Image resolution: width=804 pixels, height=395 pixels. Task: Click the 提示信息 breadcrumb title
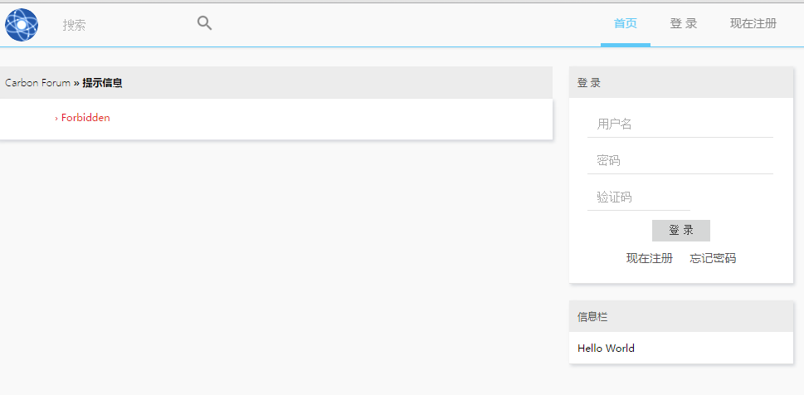coord(102,83)
